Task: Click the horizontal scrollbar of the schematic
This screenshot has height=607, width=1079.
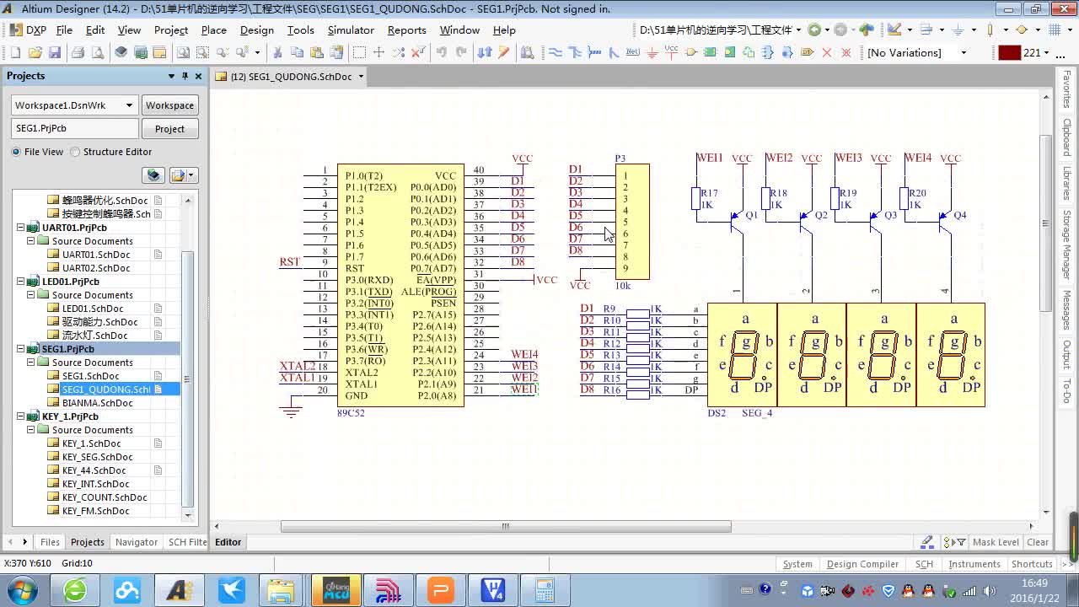Action: (x=506, y=526)
